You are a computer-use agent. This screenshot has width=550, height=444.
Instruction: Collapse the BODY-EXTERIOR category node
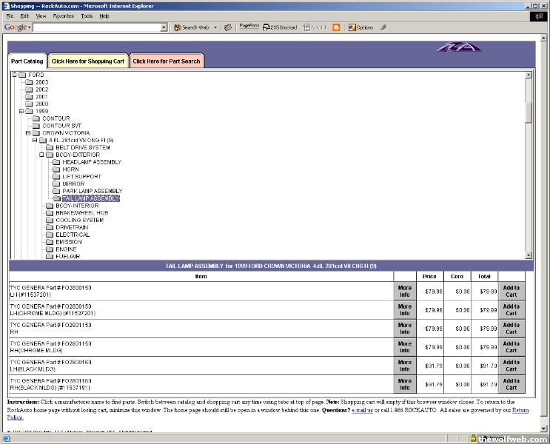[41, 155]
